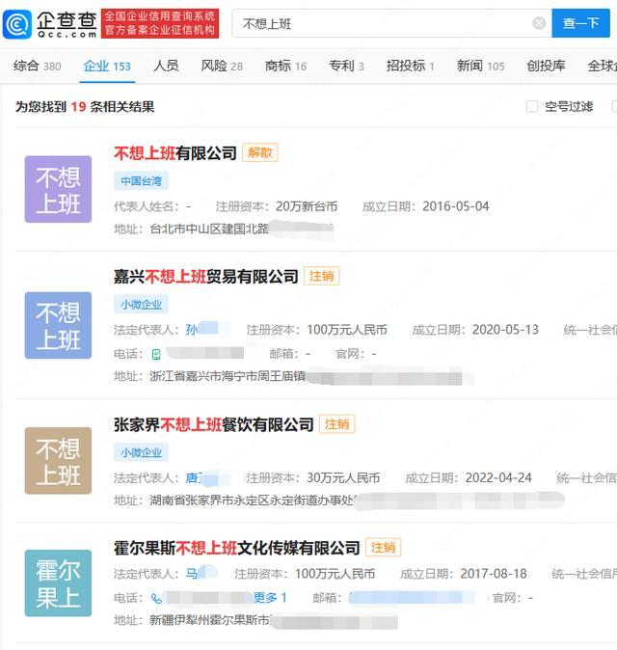Switch to the 招投标 tab

(x=410, y=66)
